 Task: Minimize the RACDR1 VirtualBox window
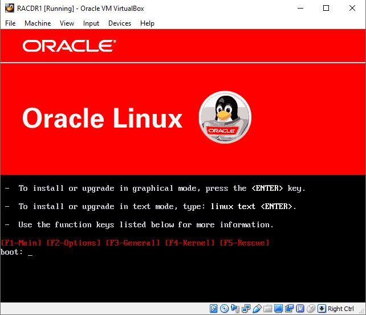click(300, 8)
